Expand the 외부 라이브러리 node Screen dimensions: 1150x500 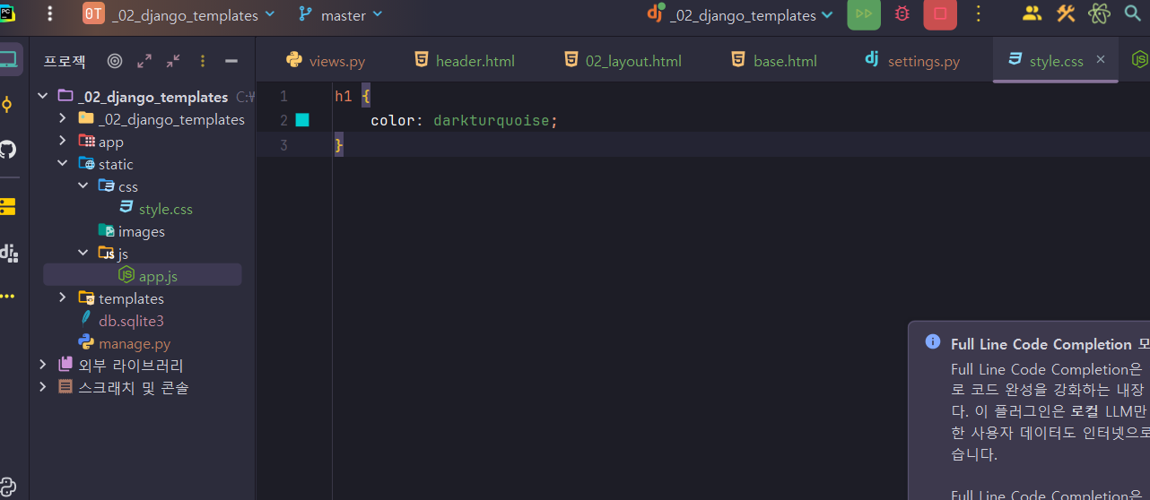[x=42, y=366]
